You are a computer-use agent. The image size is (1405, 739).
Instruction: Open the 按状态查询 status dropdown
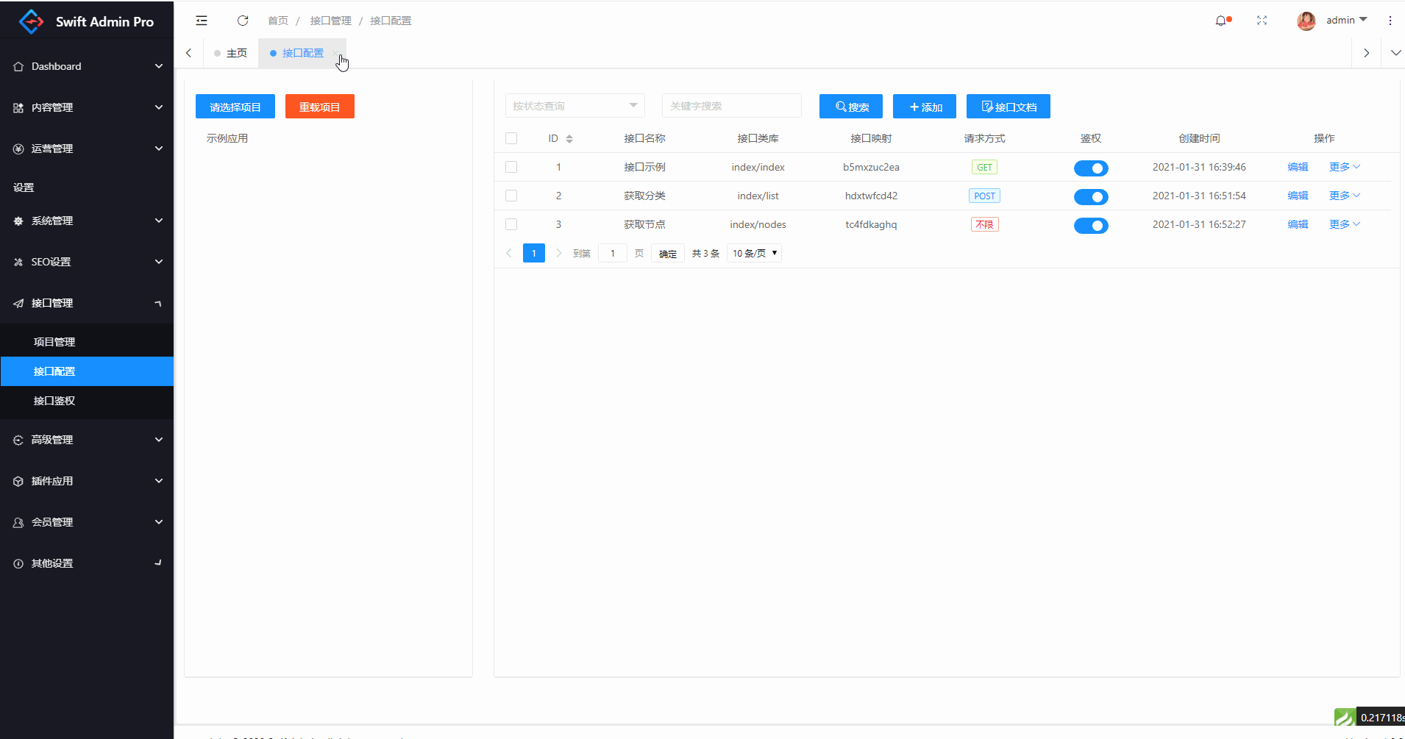point(575,106)
